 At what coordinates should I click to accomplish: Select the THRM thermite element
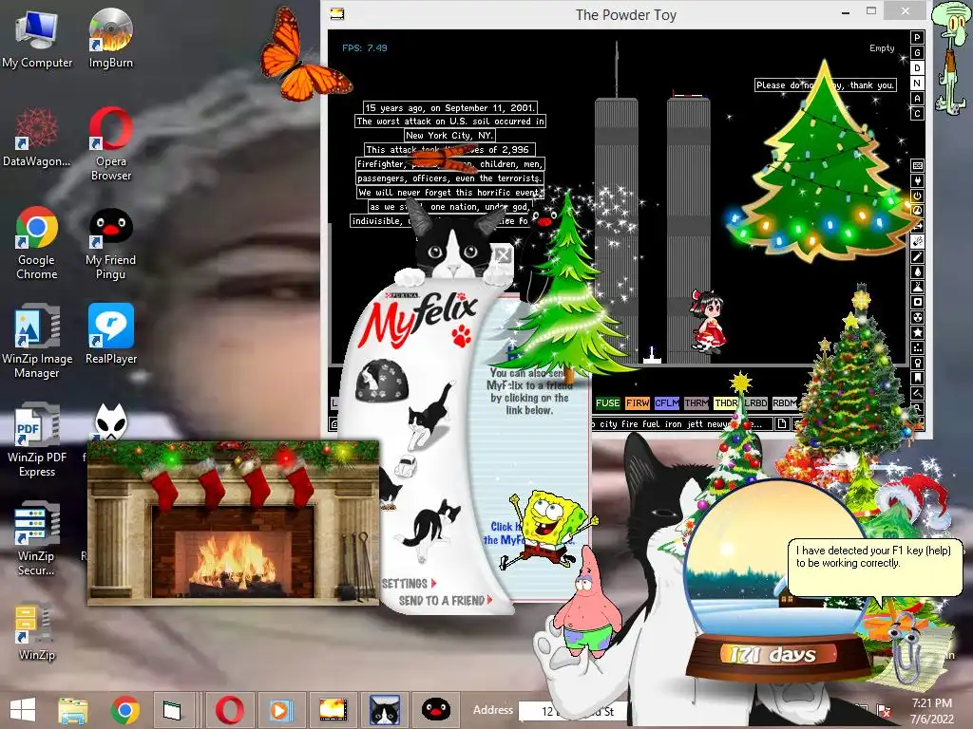pyautogui.click(x=696, y=402)
